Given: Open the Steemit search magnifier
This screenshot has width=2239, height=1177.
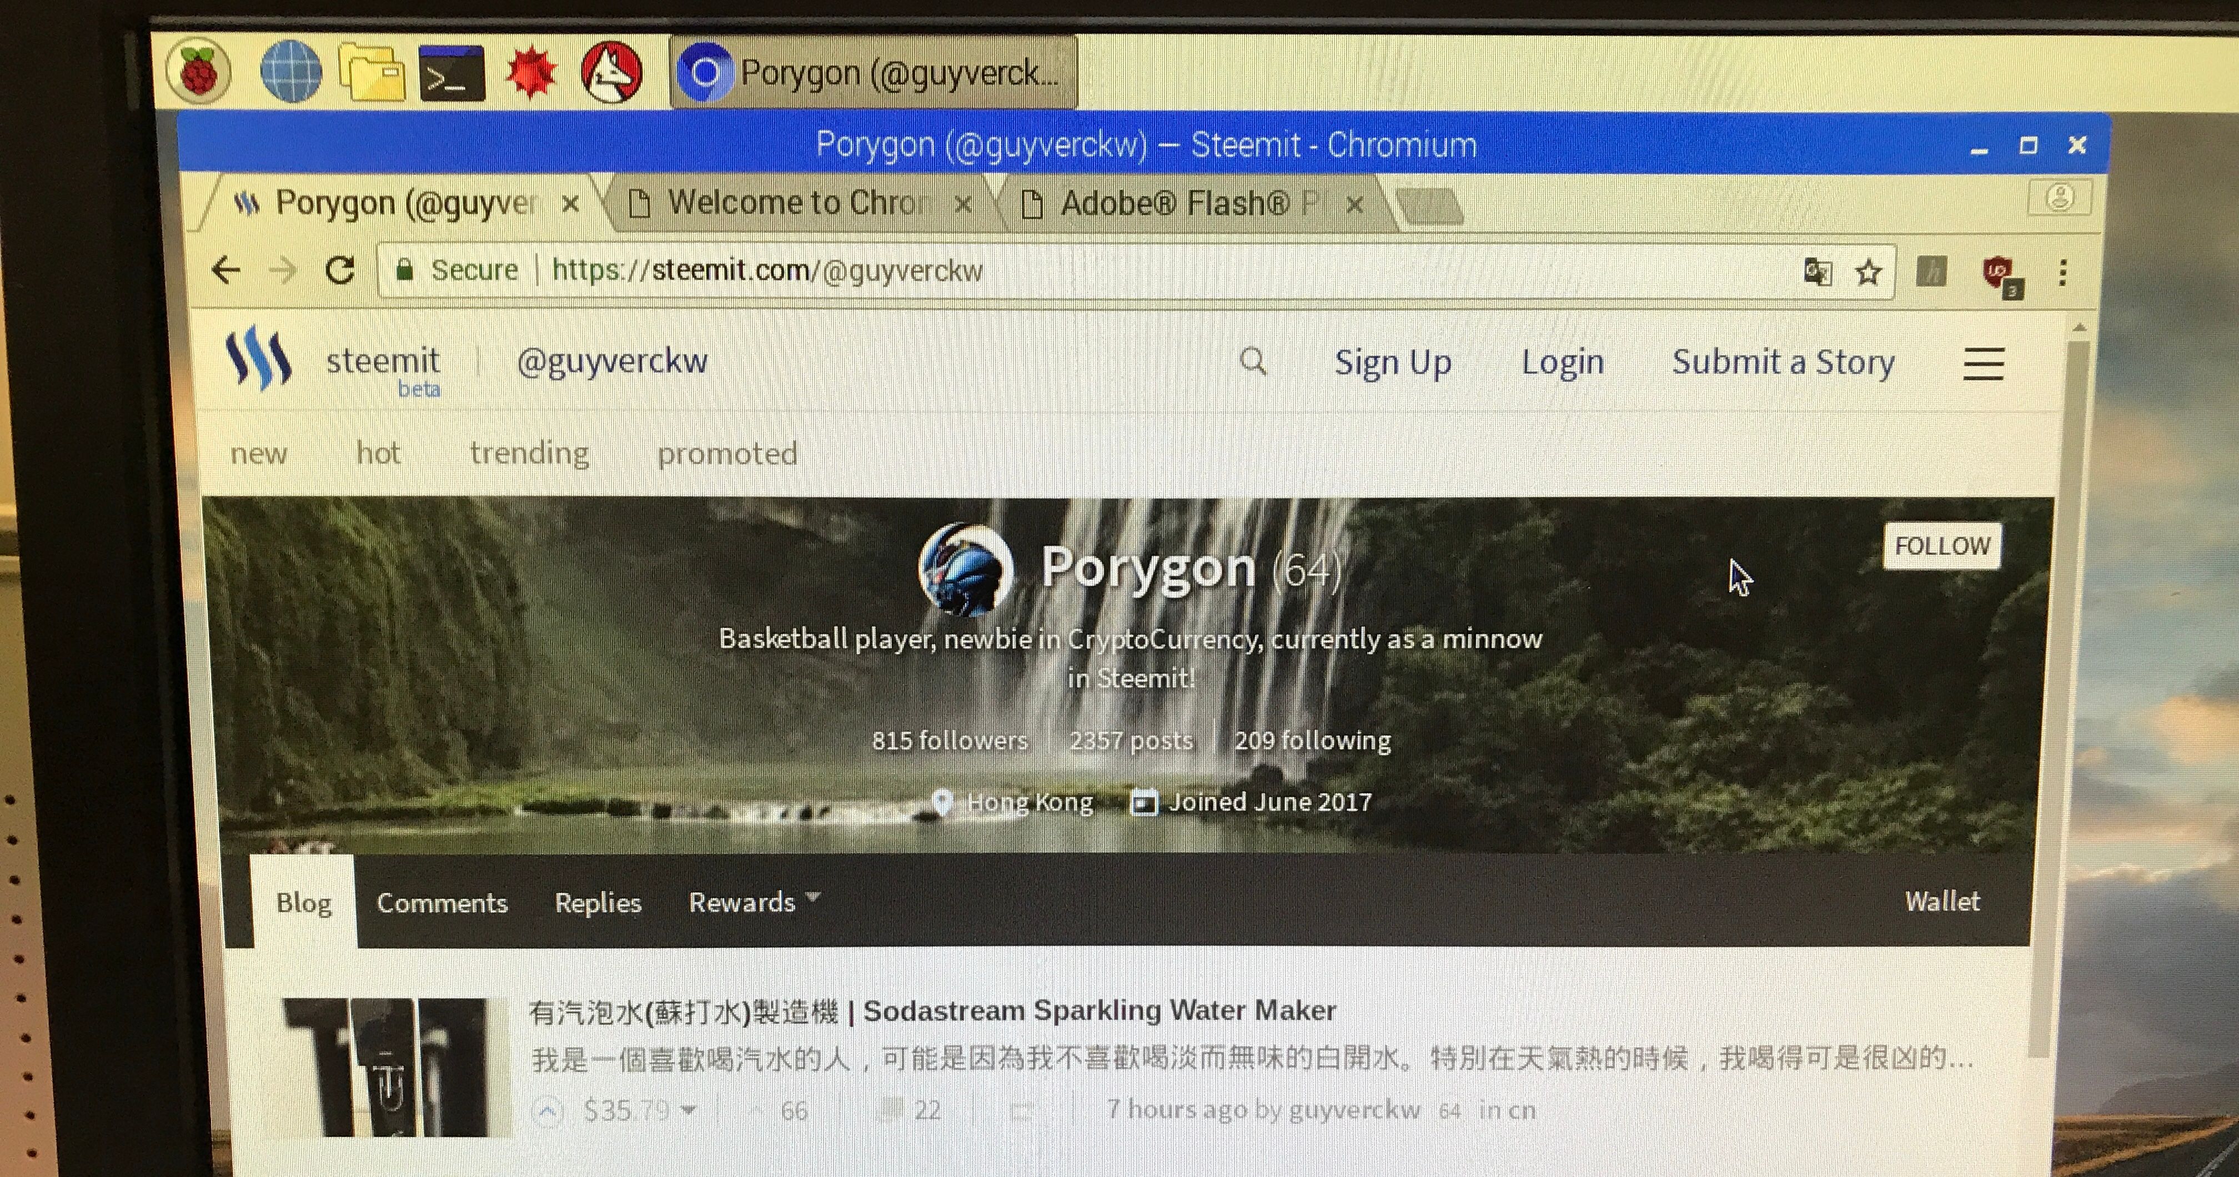Looking at the screenshot, I should pyautogui.click(x=1252, y=360).
